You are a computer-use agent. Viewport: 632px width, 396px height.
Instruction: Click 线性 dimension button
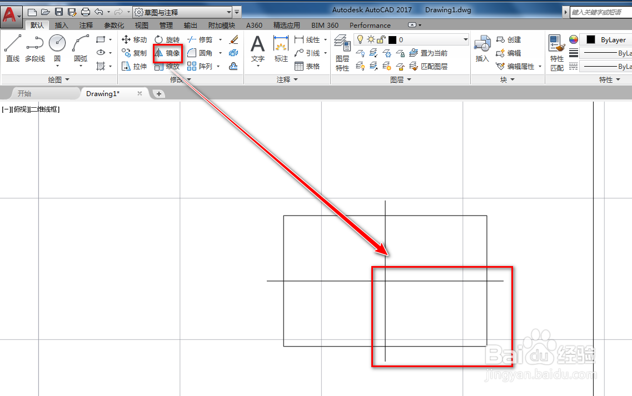[x=307, y=39]
